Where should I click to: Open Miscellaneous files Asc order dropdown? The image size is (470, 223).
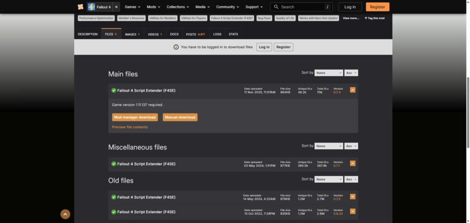click(351, 146)
